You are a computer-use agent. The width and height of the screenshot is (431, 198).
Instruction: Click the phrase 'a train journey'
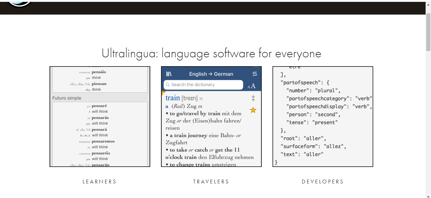(188, 135)
